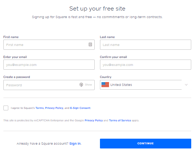Open Google Privacy Policy link in reCAPTCHA notice
Viewport: 195px width, 156px height.
coord(94,121)
